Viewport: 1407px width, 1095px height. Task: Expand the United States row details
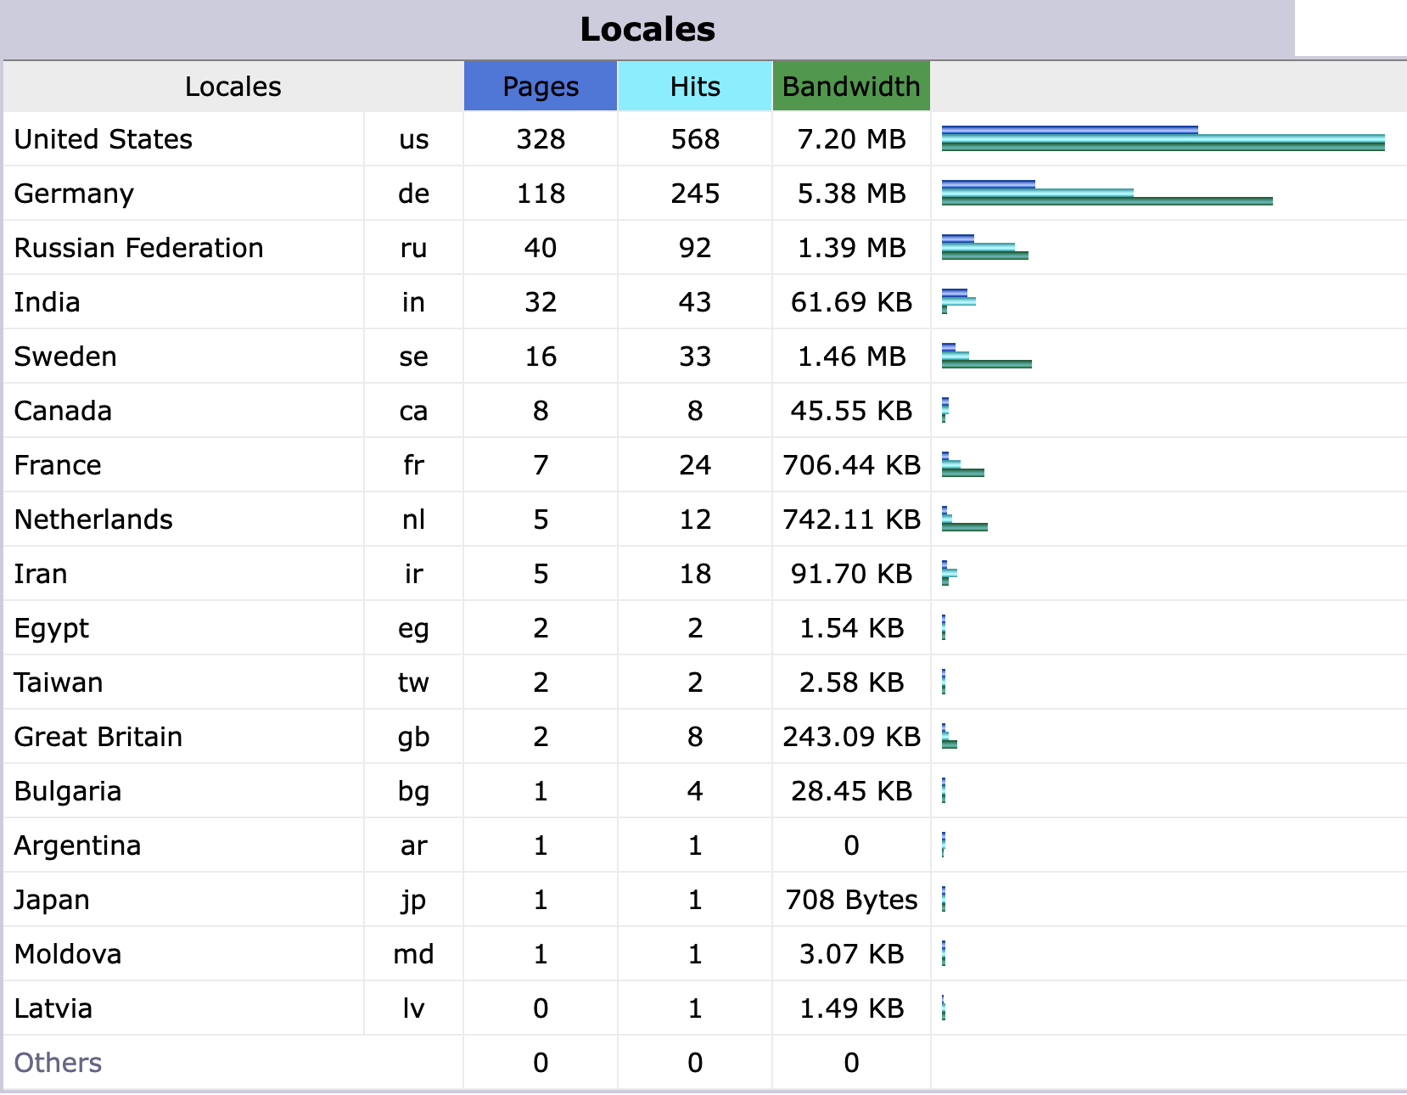point(104,138)
